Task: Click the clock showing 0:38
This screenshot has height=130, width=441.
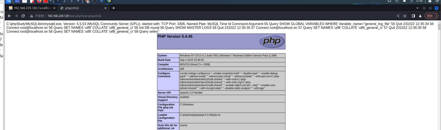Action: 419,1
